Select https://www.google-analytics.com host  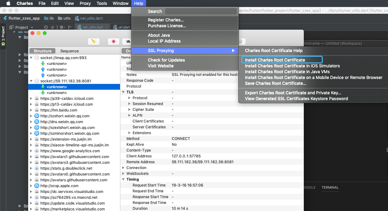70,151
